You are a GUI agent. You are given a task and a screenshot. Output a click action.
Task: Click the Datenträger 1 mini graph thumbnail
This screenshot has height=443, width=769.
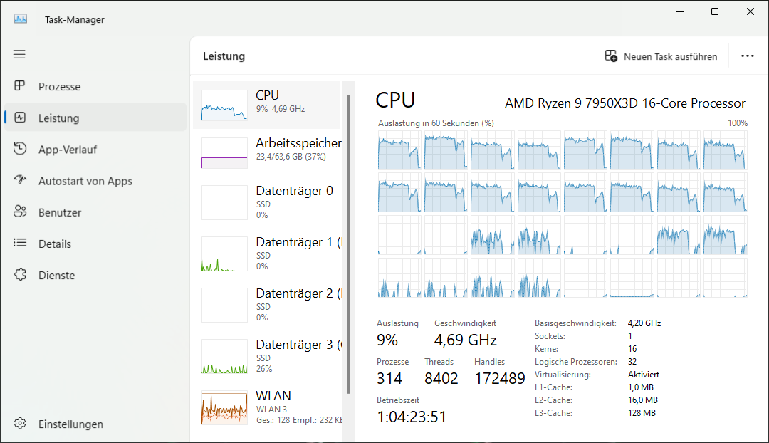(224, 254)
